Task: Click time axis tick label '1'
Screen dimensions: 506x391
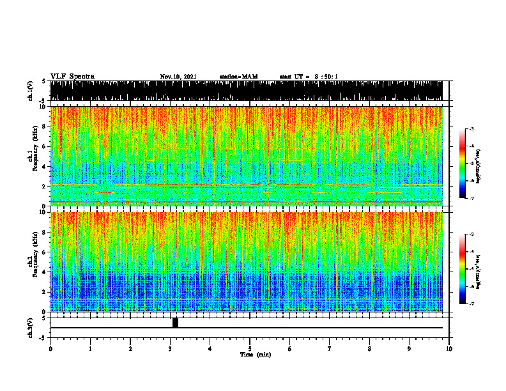Action: 90,349
